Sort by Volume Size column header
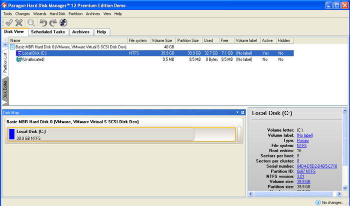 point(163,40)
